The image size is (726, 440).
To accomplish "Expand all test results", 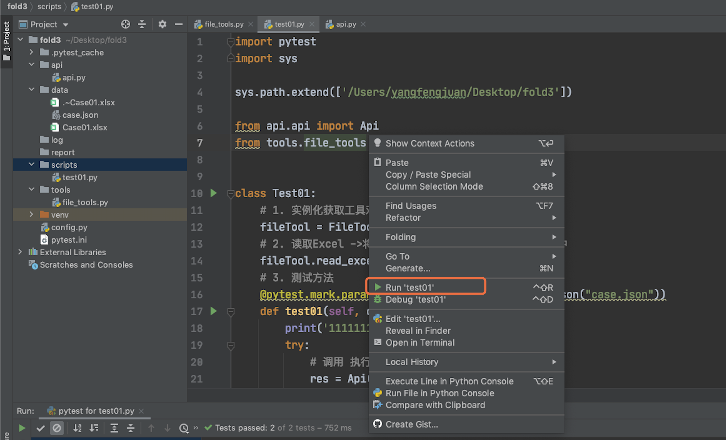I will (x=114, y=428).
